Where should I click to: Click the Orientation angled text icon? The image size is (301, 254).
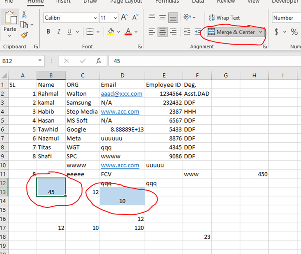187,17
